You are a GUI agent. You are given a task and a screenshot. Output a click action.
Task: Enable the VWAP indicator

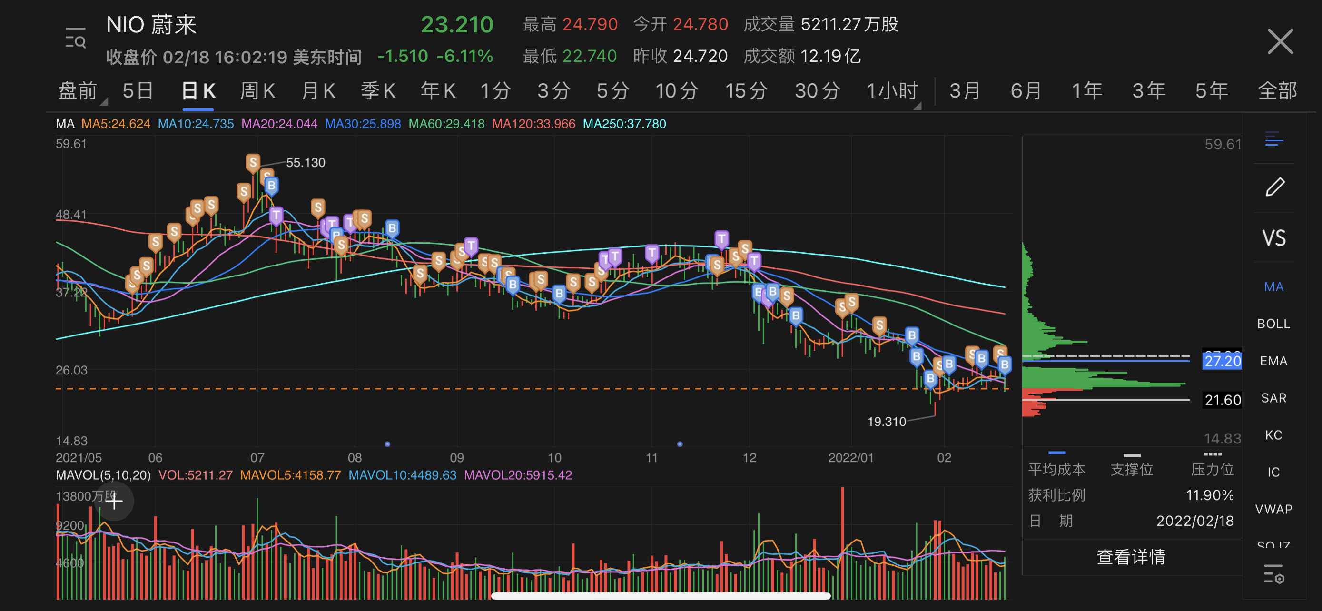pos(1273,509)
